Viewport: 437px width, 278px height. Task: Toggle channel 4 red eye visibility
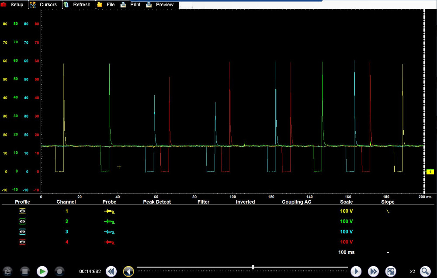pyautogui.click(x=22, y=242)
